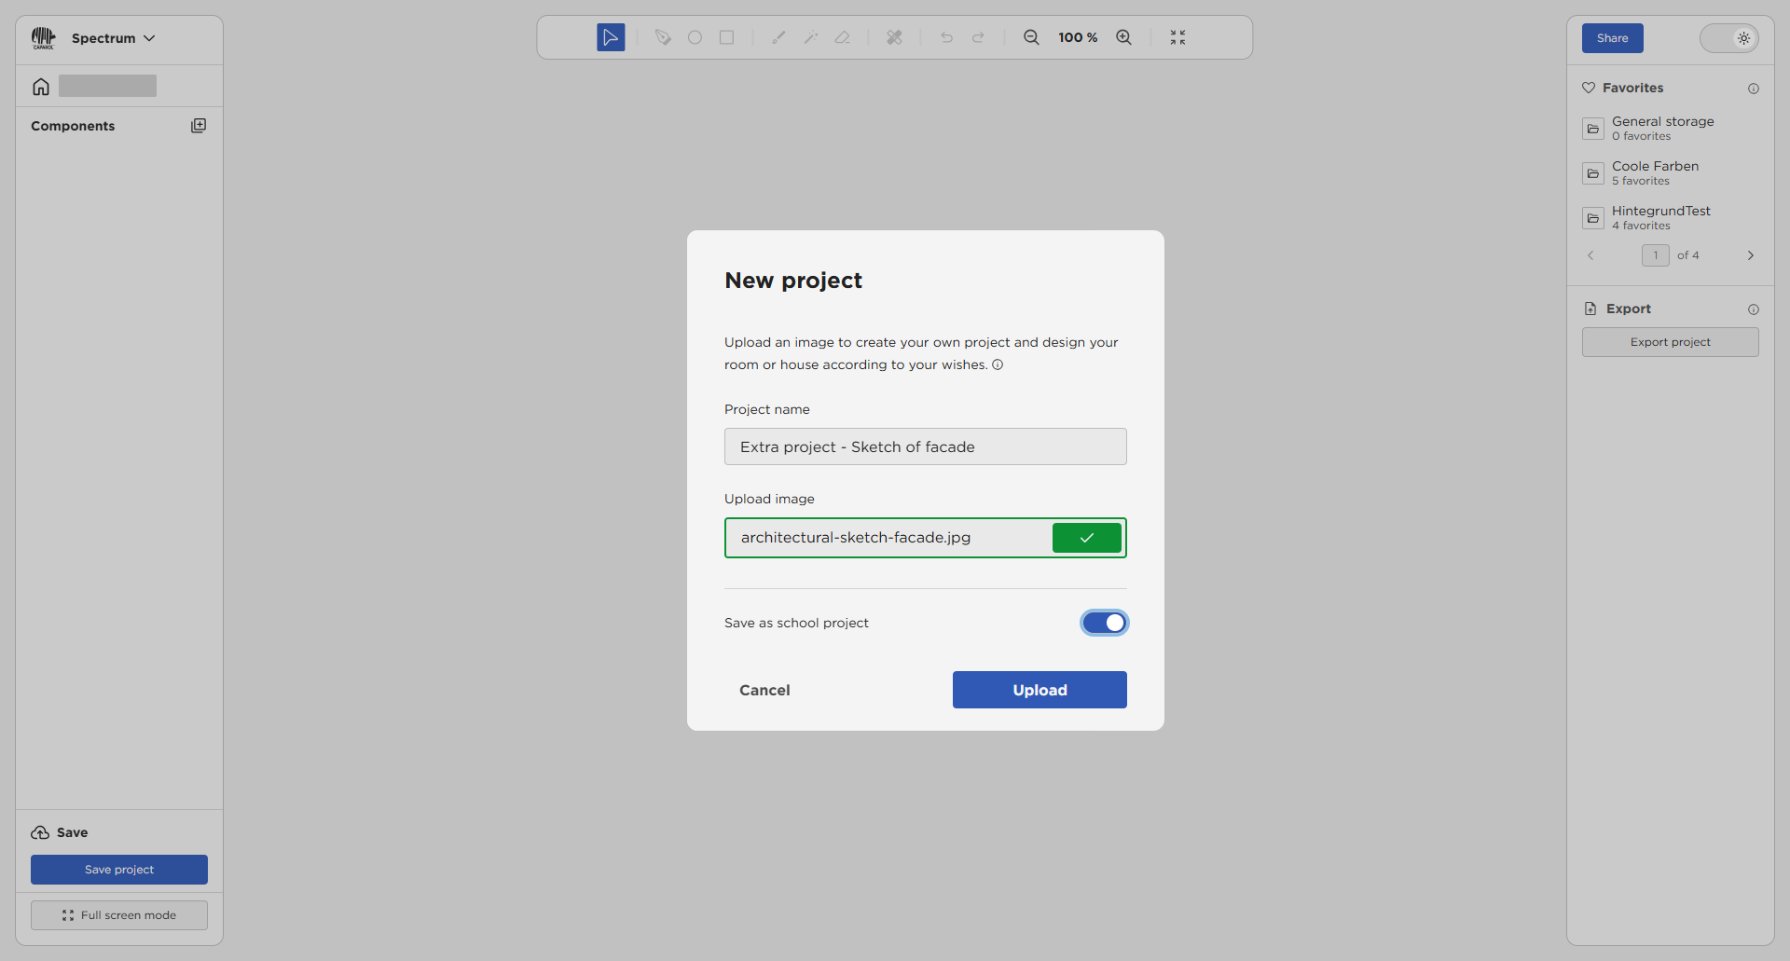The width and height of the screenshot is (1790, 961).
Task: Select the pointer selection tool
Action: 611,37
